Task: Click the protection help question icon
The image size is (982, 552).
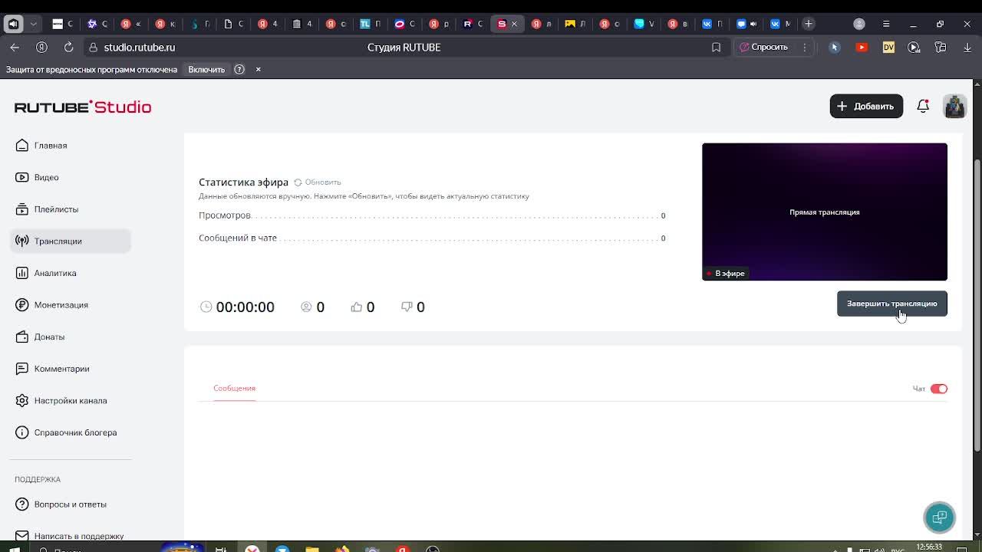Action: click(239, 70)
